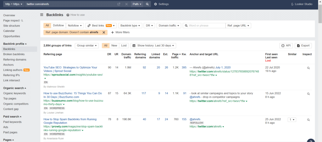The width and height of the screenshot is (322, 142).
Task: Inspect the Prowly backlink row
Action: (x=308, y=120)
